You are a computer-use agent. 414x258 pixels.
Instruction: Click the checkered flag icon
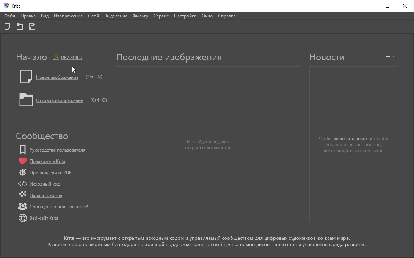click(22, 195)
